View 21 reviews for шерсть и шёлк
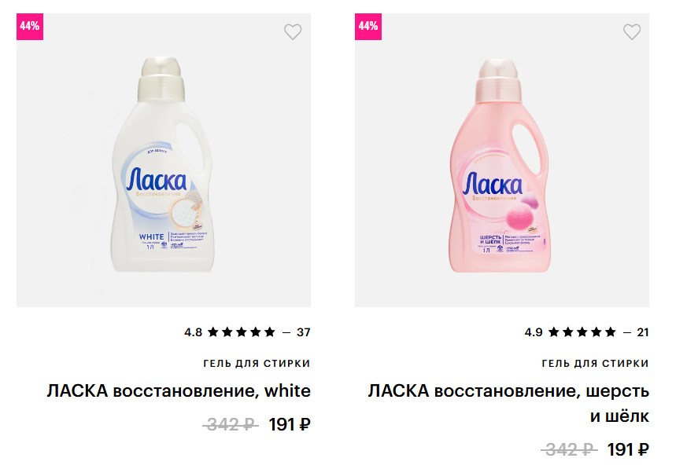 tap(642, 332)
